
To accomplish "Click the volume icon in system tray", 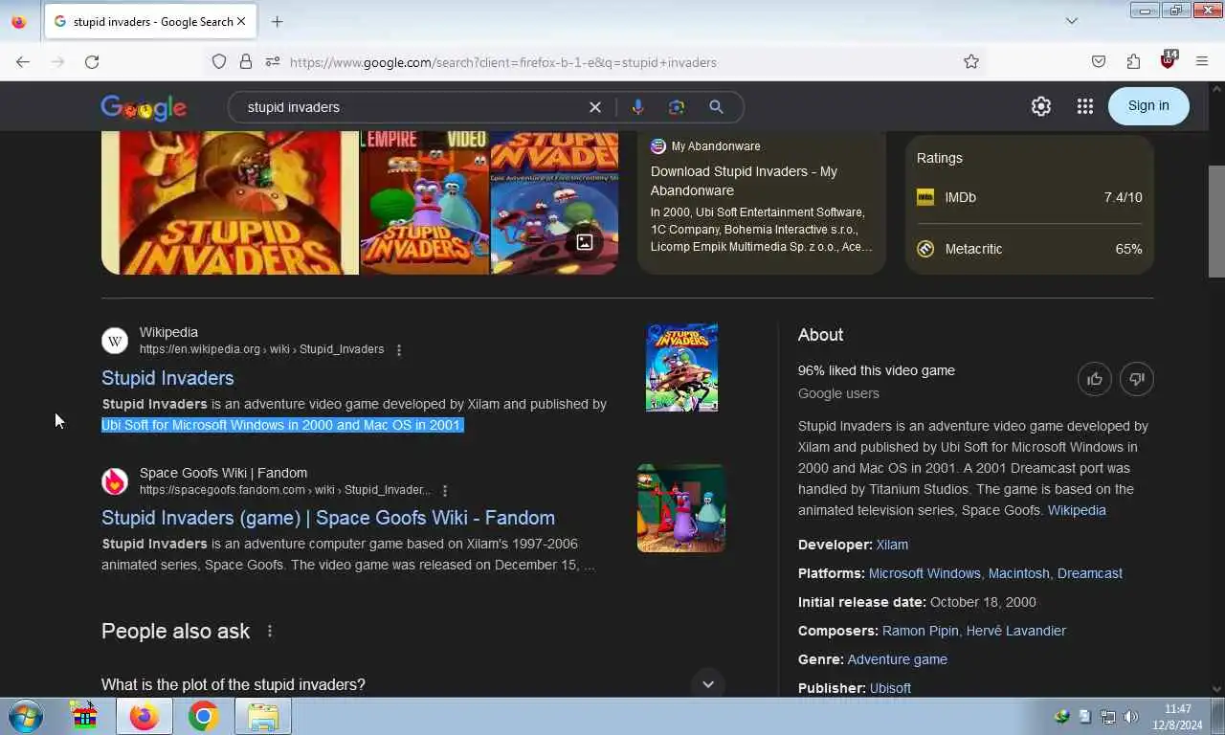I will pos(1130,717).
